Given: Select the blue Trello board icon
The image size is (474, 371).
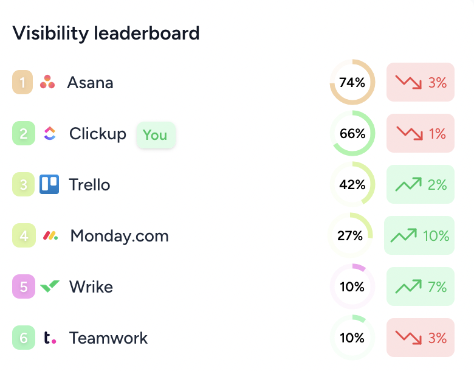Looking at the screenshot, I should coord(49,184).
